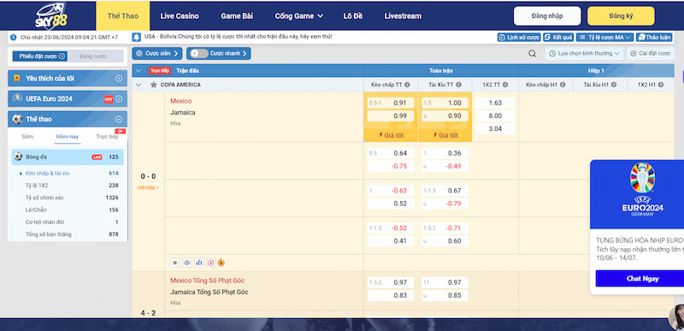684x331 pixels.
Task: Go to Game Bài nav tab
Action: [237, 16]
